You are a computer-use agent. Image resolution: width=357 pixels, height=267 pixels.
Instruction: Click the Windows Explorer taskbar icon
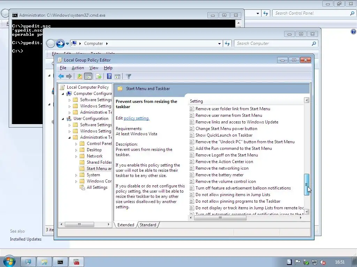pos(44,262)
